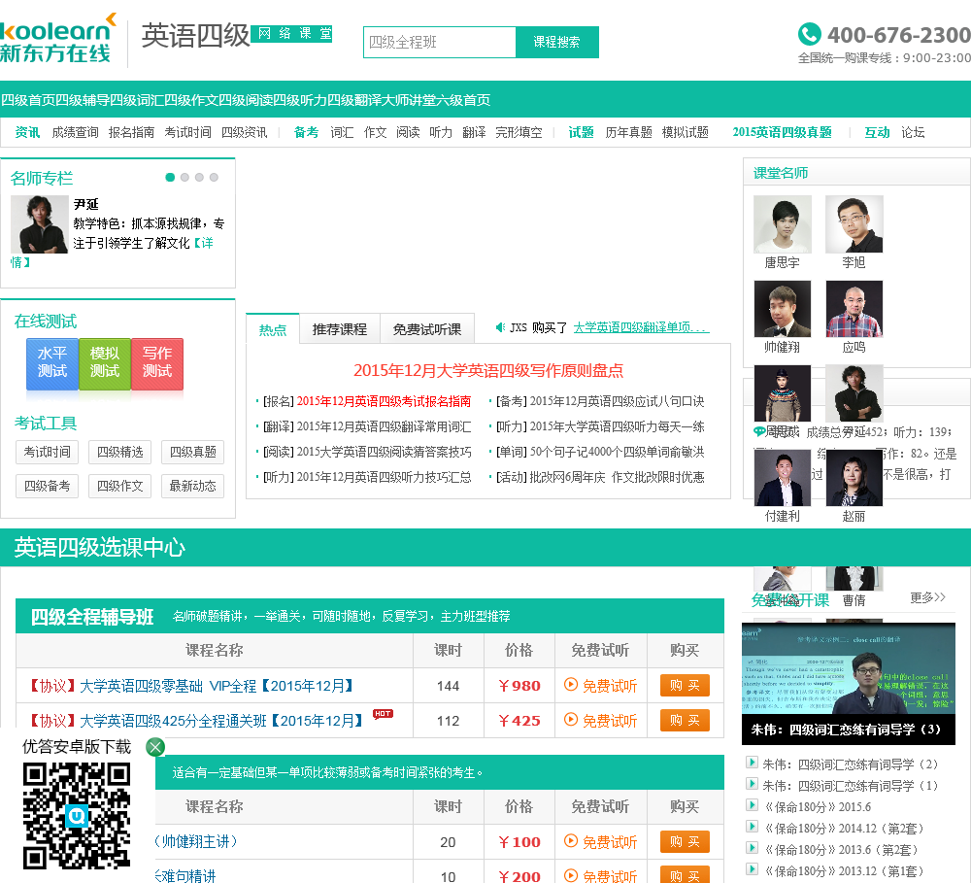
Task: Open the 水平测试 blue tile
Action: (52, 363)
